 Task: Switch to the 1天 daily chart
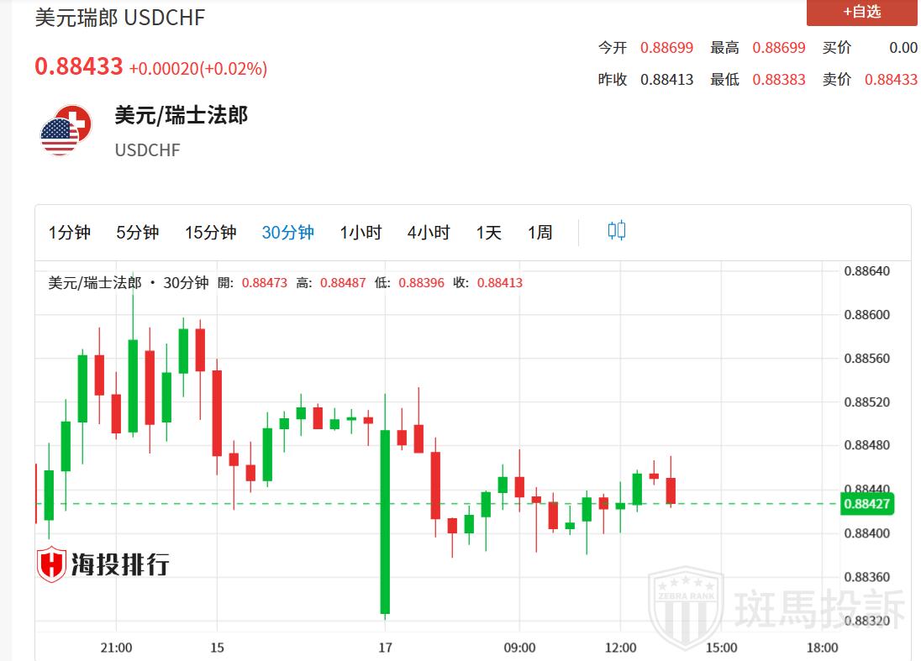click(488, 233)
